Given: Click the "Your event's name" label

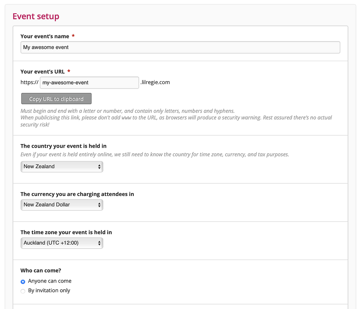Looking at the screenshot, I should 45,36.
